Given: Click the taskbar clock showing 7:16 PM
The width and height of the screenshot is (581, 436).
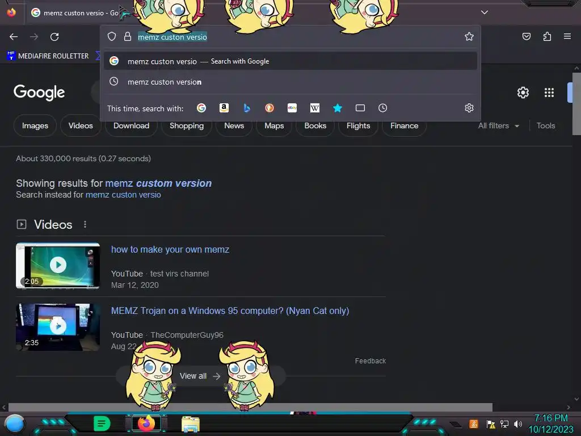Looking at the screenshot, I should 550,424.
